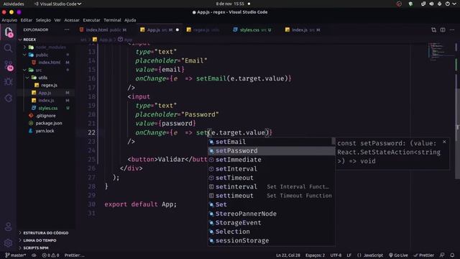460x259 pixels.
Task: Collapse the REGEX root folder
Action: tap(20, 40)
